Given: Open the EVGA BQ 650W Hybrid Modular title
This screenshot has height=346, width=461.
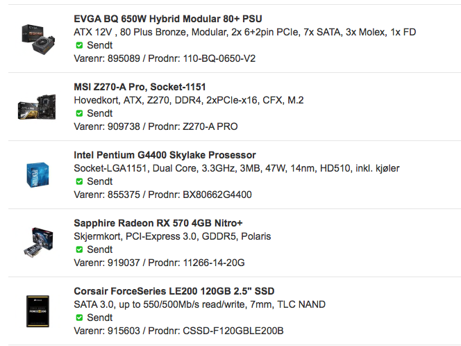Looking at the screenshot, I should click(168, 19).
